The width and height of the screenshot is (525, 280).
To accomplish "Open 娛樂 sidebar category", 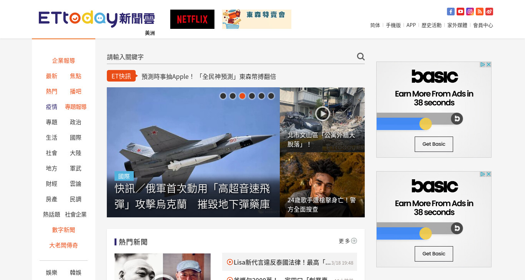I will tap(52, 272).
